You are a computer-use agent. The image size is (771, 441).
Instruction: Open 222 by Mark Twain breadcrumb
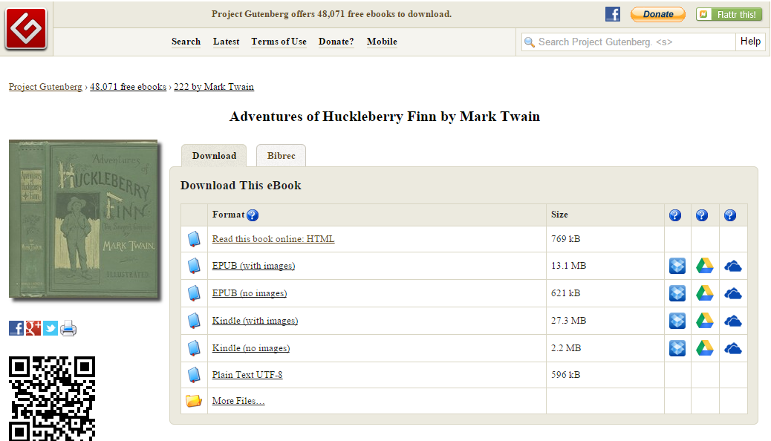(x=214, y=87)
